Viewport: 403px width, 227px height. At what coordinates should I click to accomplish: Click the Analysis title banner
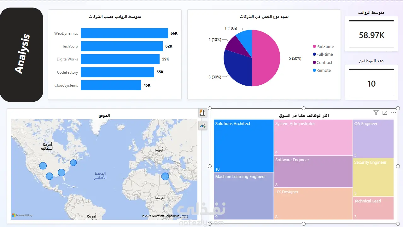pos(21,54)
